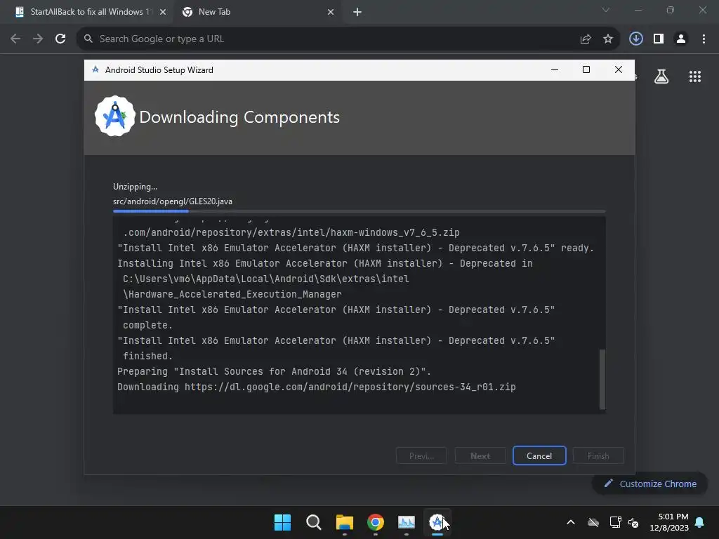Screen dimensions: 719x539
Task: Go forward in Chrome
Action: (x=38, y=39)
